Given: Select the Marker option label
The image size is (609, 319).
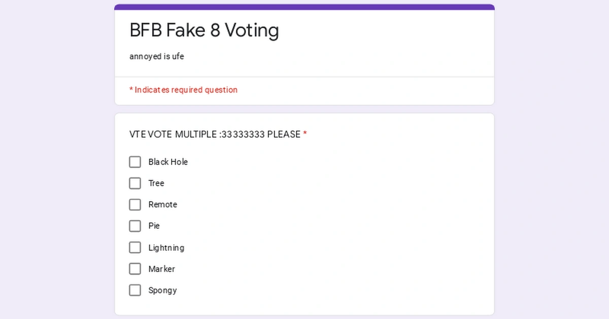Looking at the screenshot, I should point(161,269).
